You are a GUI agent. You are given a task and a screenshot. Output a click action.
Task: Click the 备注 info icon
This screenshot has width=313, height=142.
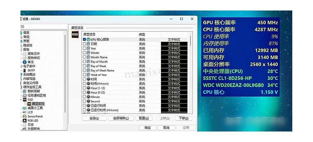(25, 62)
